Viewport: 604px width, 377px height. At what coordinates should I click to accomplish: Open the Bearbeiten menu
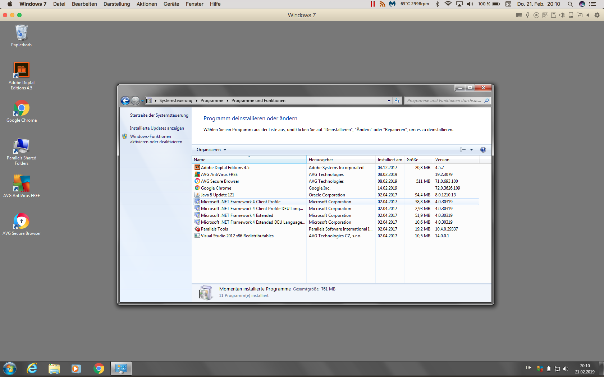coord(84,4)
